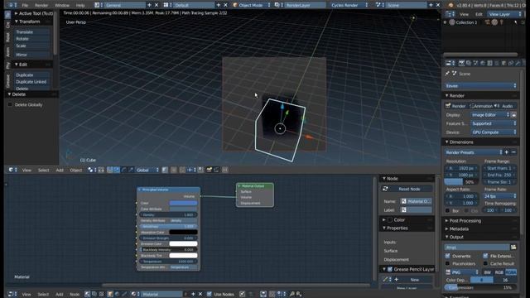Click the grease pencil draw icon
Viewport: 530px width, 298px height.
[385, 280]
